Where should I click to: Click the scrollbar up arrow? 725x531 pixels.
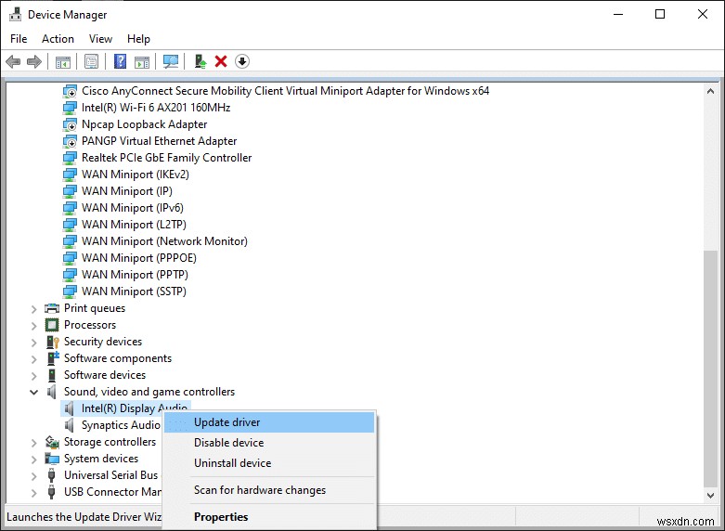[x=711, y=91]
